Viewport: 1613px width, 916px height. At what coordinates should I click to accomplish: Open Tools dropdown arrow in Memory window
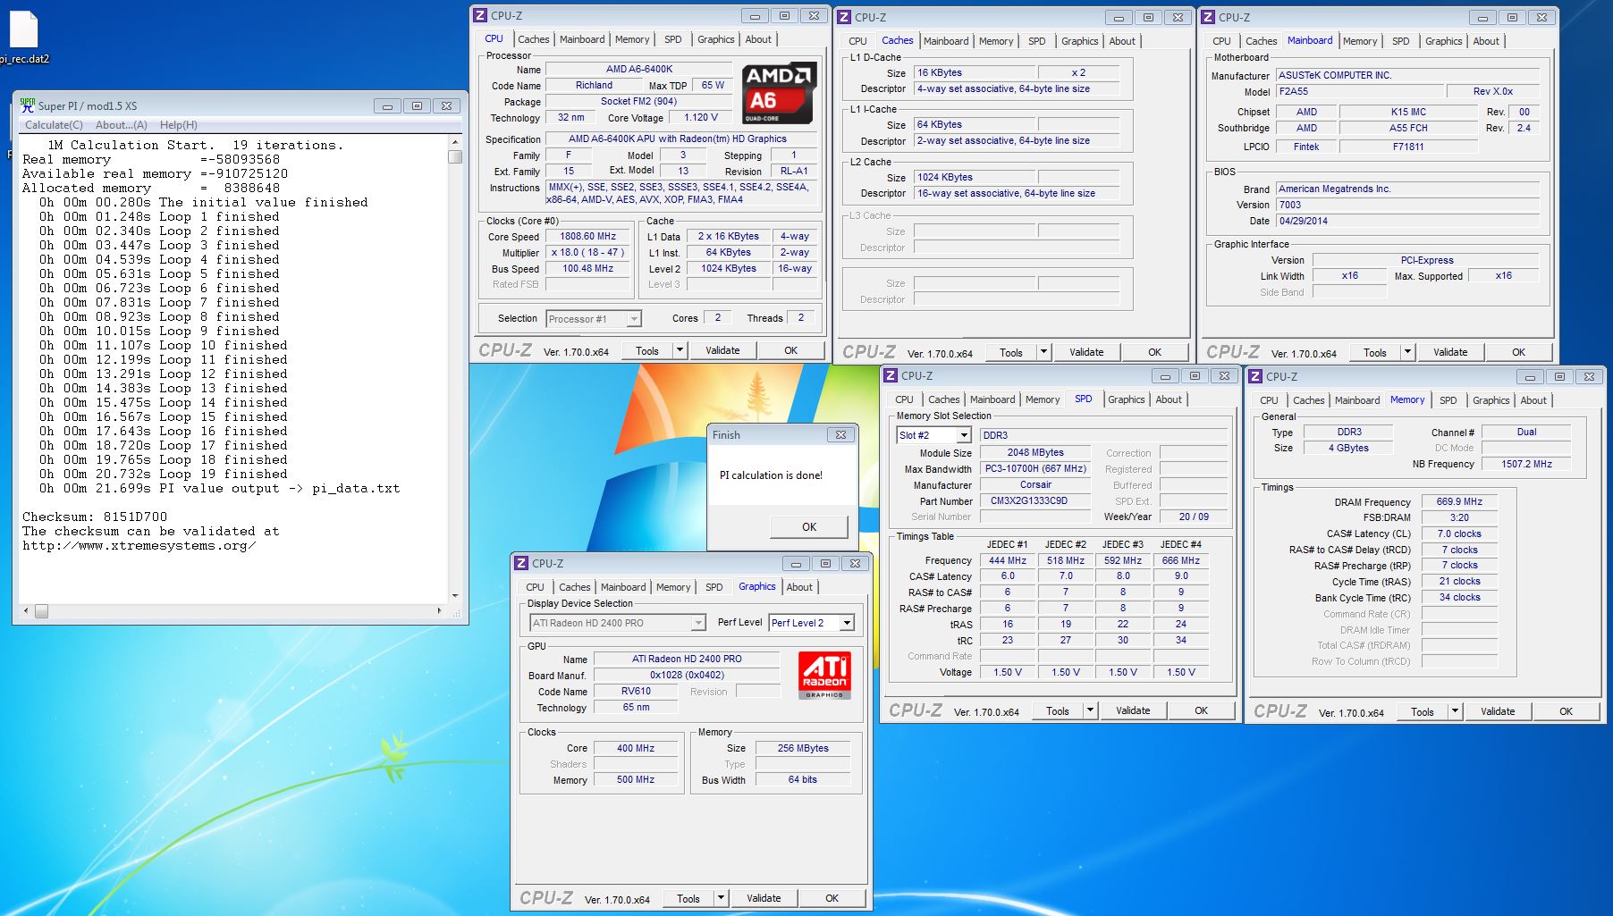tap(1455, 711)
